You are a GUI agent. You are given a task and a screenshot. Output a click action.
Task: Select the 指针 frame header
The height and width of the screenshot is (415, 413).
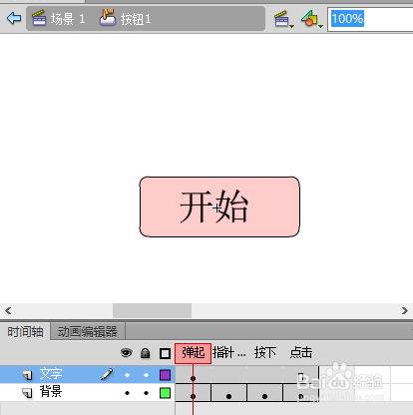tap(229, 353)
